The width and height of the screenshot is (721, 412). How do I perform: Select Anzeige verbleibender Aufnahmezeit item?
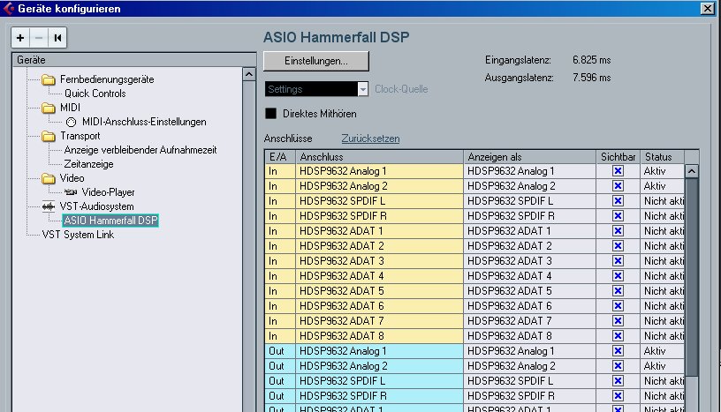click(x=140, y=150)
